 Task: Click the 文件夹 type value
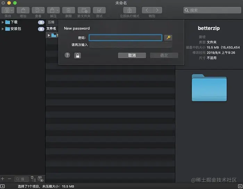pyautogui.click(x=211, y=42)
